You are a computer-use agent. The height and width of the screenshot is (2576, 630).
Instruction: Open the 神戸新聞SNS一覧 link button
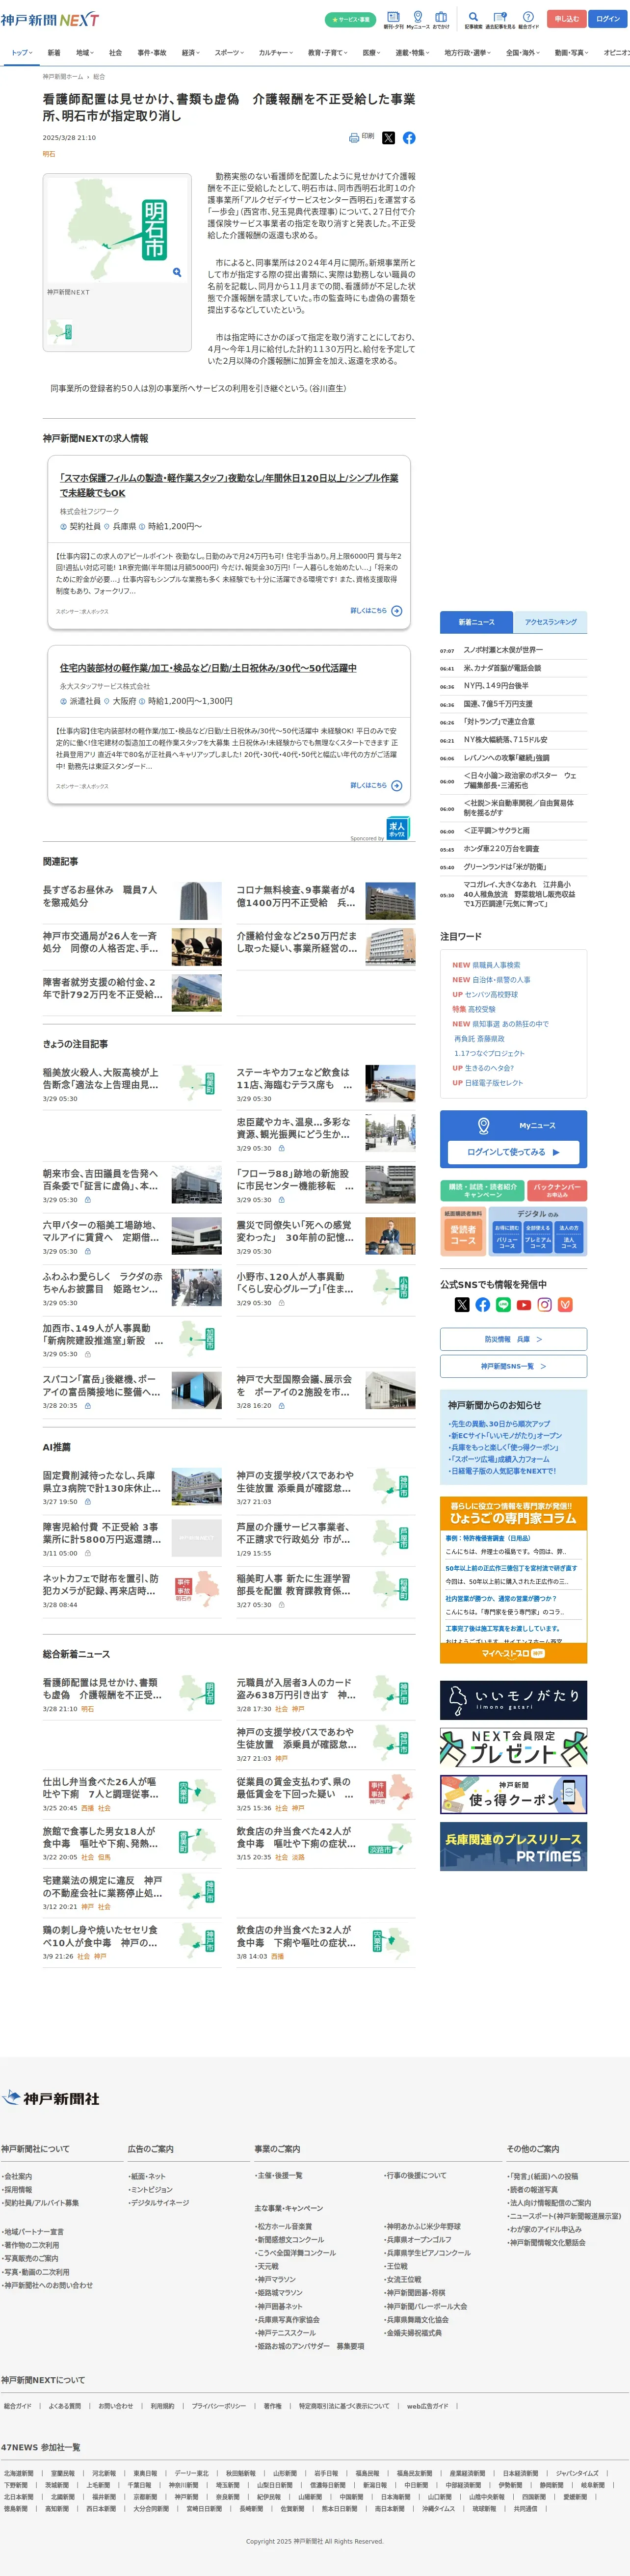pos(514,1366)
